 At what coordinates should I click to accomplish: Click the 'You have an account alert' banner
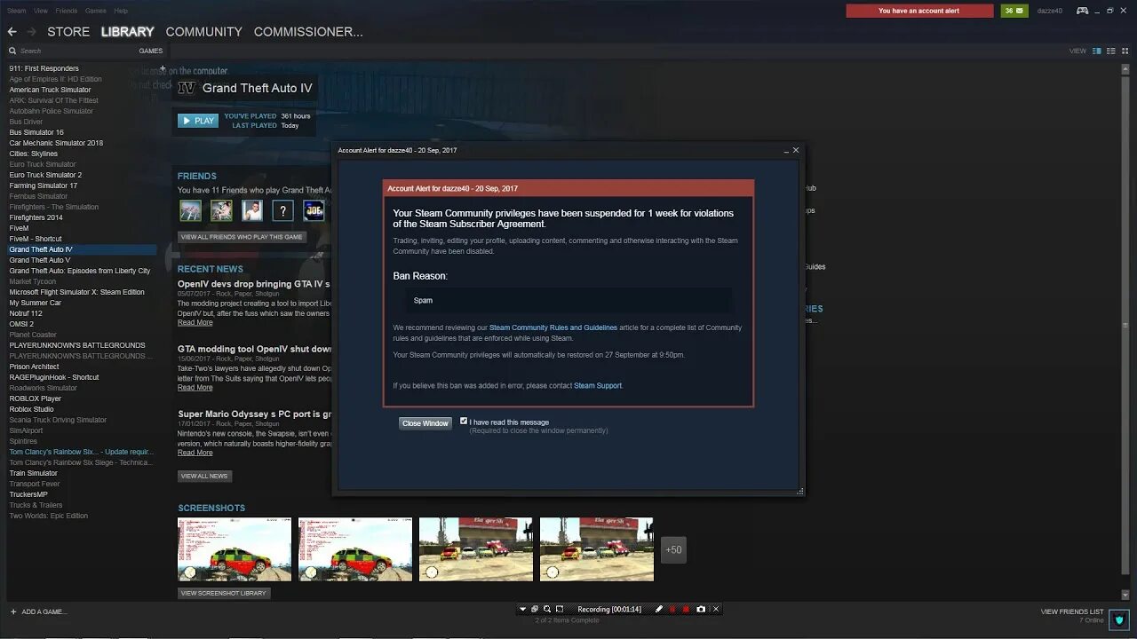(x=919, y=11)
